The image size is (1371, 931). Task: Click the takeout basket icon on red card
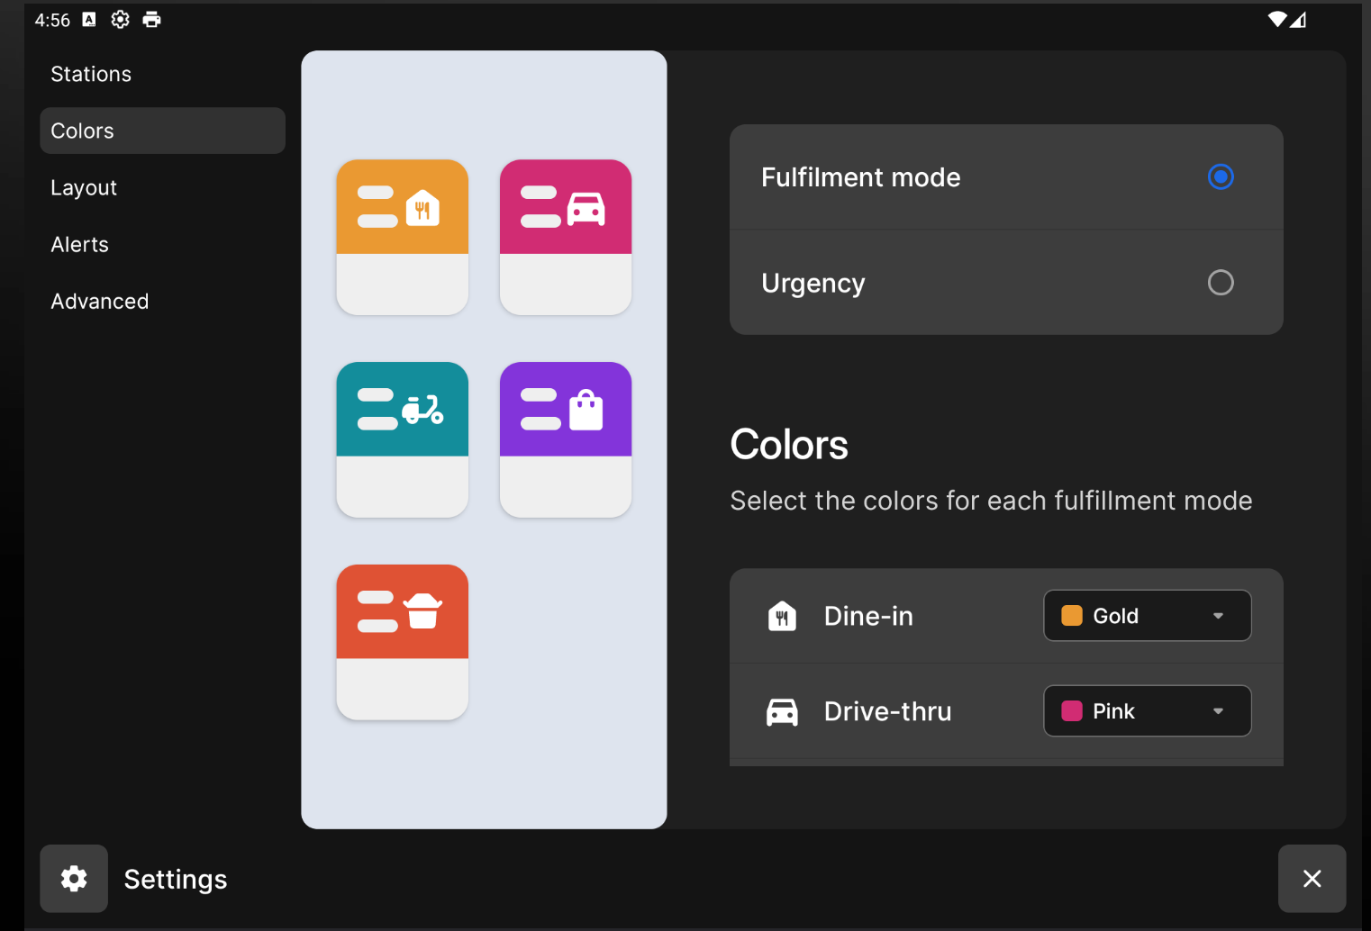422,611
